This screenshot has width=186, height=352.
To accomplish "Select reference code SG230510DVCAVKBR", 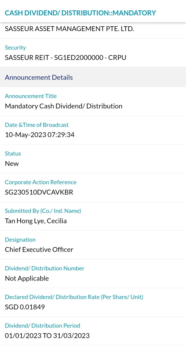I will tap(39, 192).
